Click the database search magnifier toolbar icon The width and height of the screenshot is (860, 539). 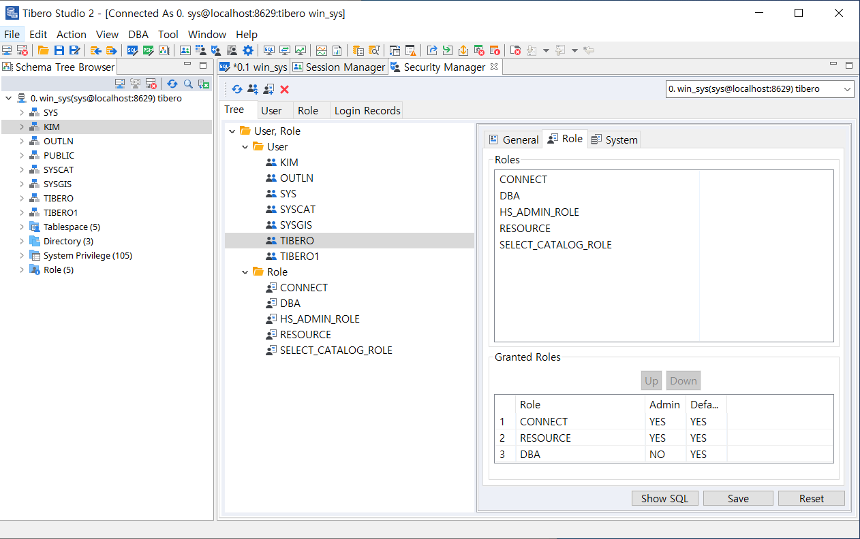[x=373, y=50]
